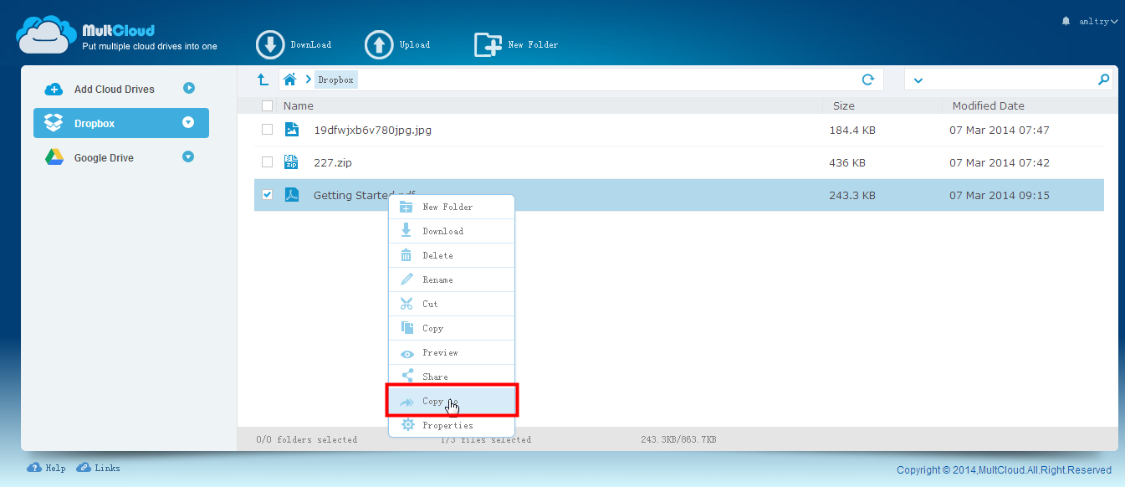Click the gear icon for Properties
The image size is (1125, 487).
[x=407, y=425]
